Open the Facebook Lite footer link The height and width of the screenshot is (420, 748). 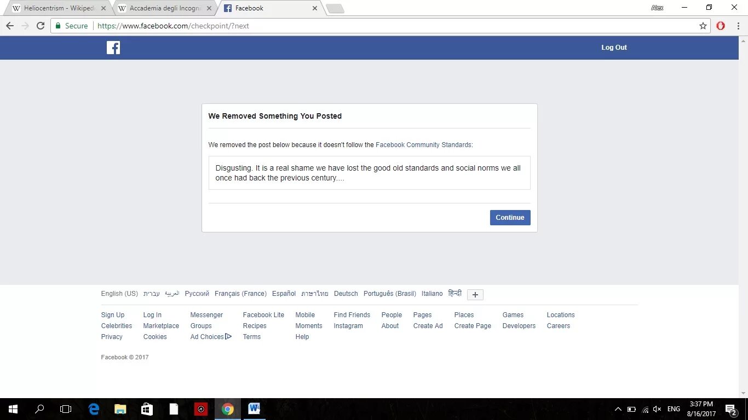pyautogui.click(x=263, y=315)
